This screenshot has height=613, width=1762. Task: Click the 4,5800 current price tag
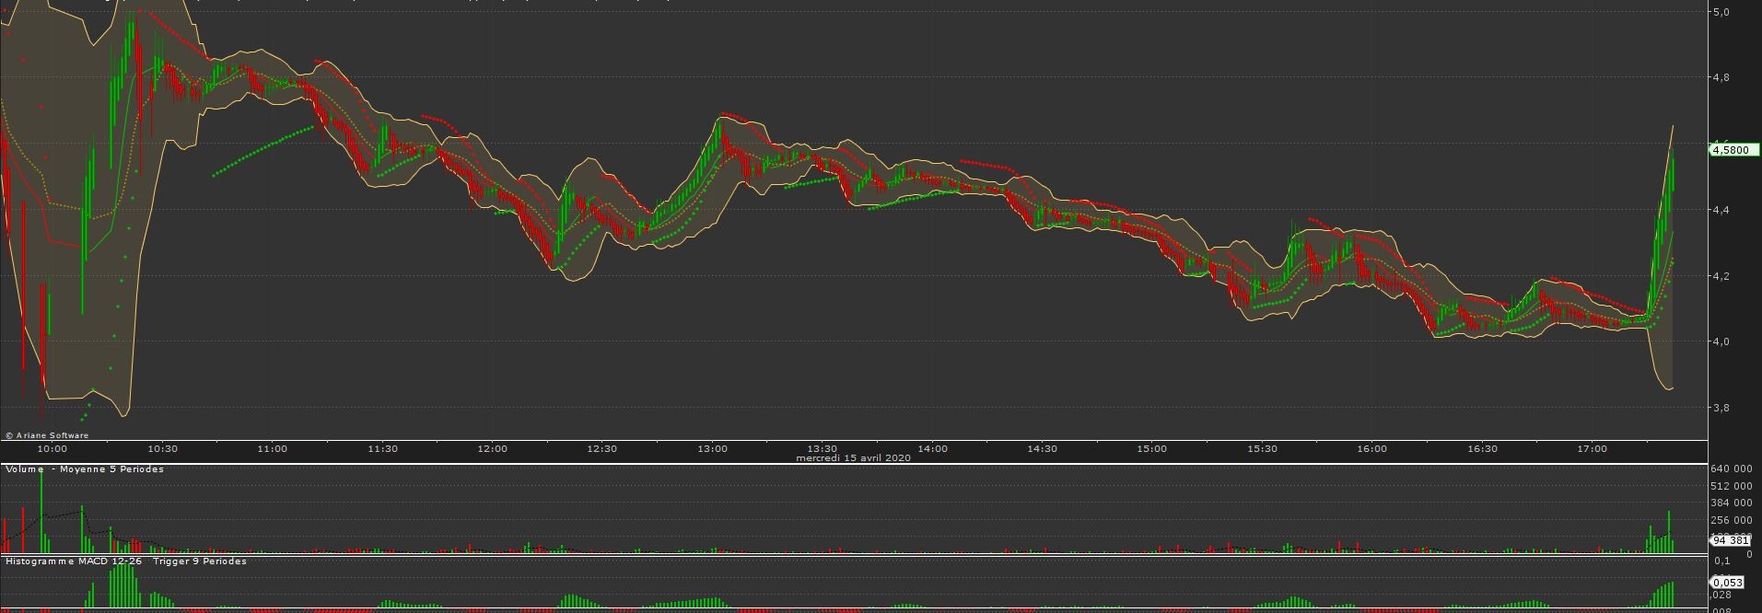coord(1733,150)
